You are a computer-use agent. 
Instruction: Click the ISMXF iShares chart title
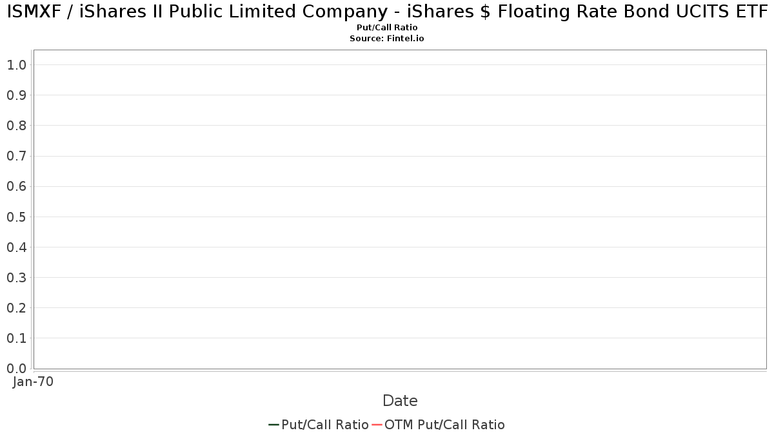click(387, 12)
